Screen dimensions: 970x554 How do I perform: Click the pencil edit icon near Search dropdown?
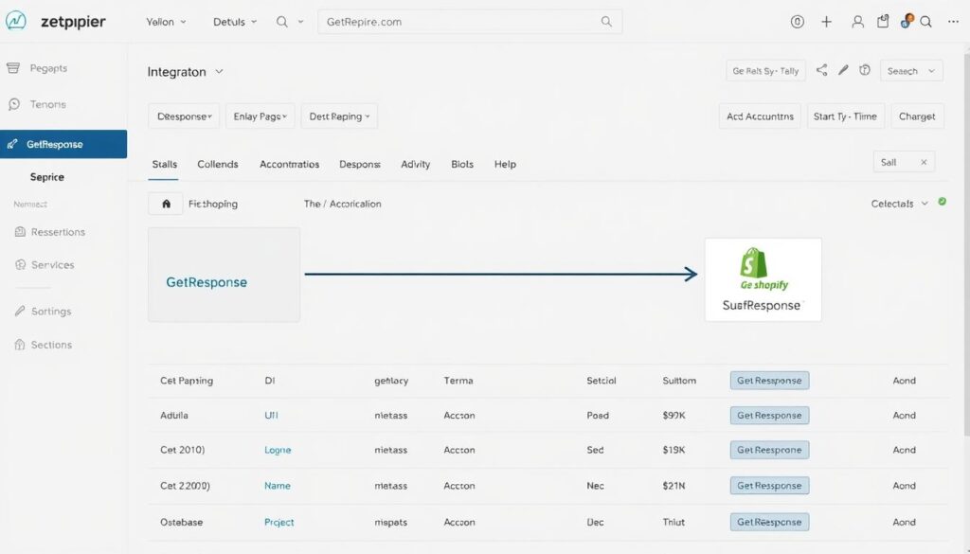click(x=842, y=70)
